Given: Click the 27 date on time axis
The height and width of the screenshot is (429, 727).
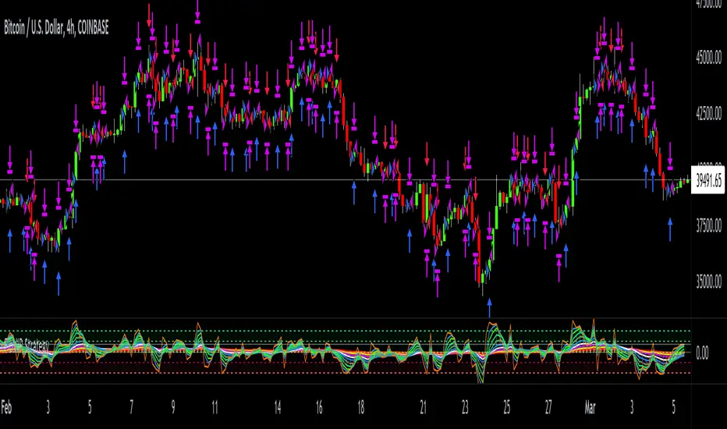Looking at the screenshot, I should (x=548, y=408).
